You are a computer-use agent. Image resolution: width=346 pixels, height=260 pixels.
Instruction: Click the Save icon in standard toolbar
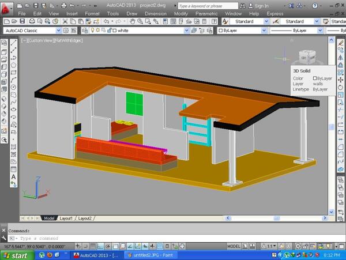[x=22, y=21]
